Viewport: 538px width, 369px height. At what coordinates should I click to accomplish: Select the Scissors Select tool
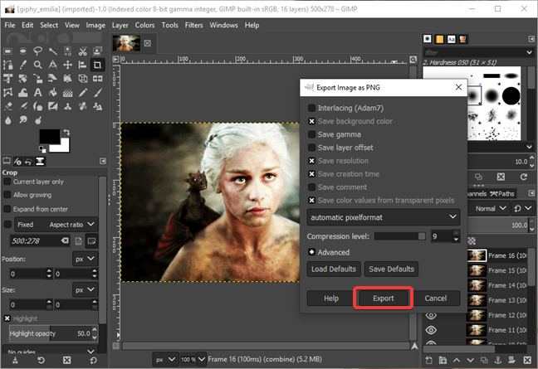tap(83, 51)
